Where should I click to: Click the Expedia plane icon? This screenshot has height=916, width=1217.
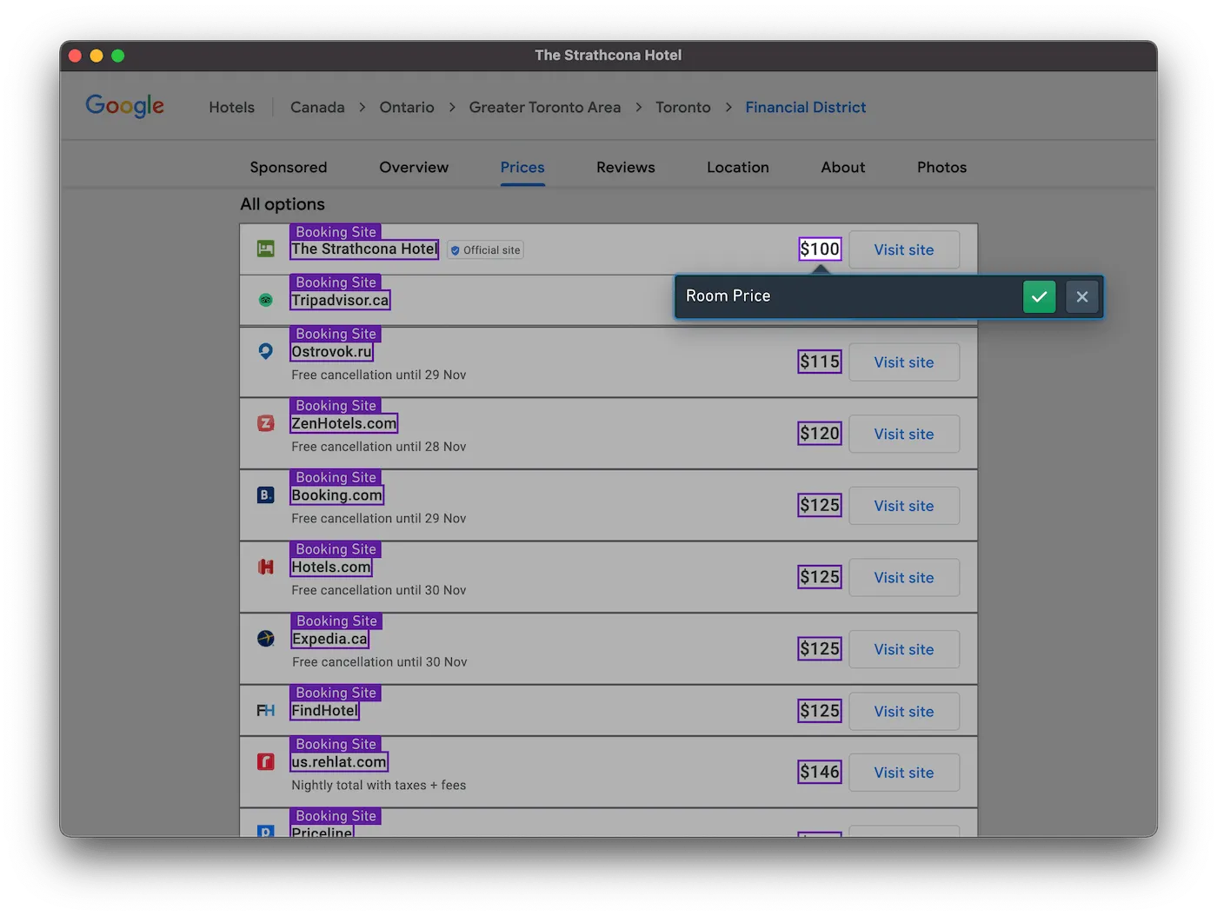click(x=266, y=639)
